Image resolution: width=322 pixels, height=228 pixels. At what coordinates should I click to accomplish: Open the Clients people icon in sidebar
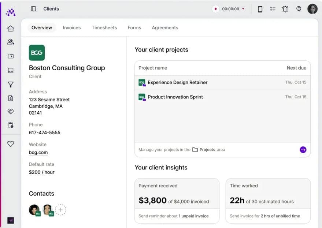point(11,42)
